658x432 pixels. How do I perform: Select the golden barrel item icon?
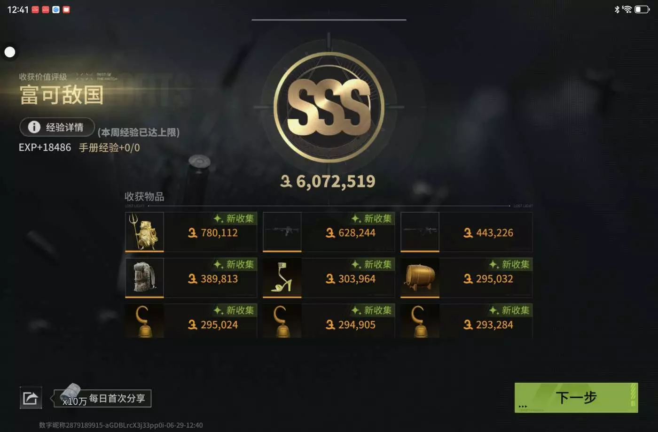point(420,278)
